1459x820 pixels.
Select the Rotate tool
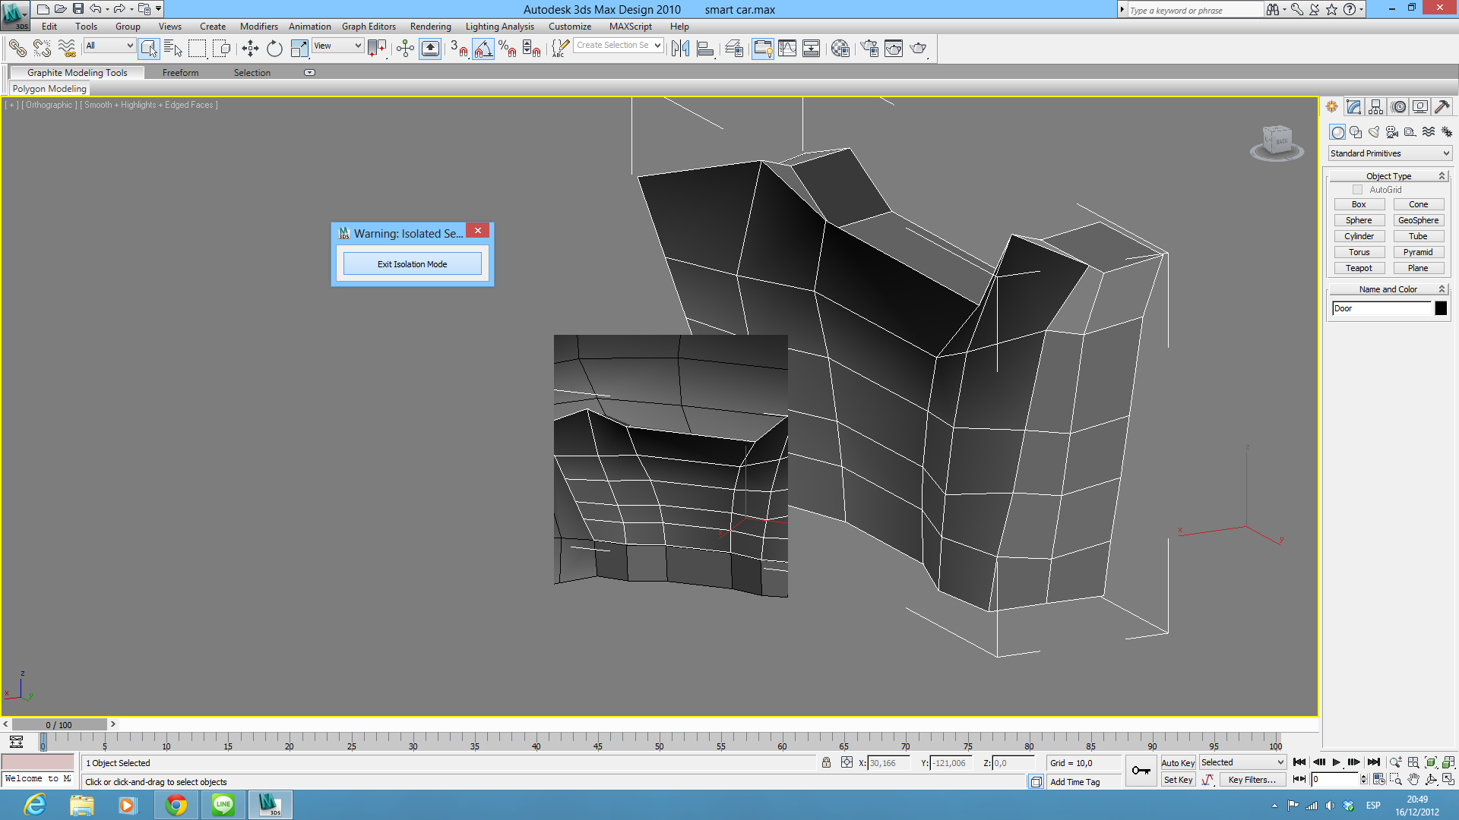[x=274, y=49]
